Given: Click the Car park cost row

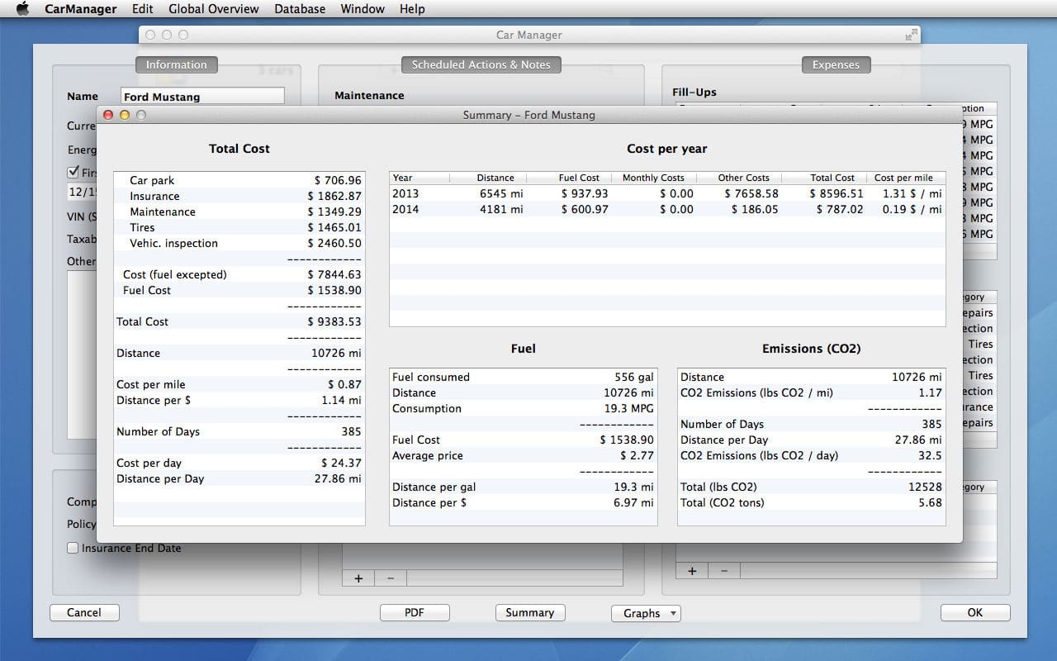Looking at the screenshot, I should pyautogui.click(x=239, y=180).
